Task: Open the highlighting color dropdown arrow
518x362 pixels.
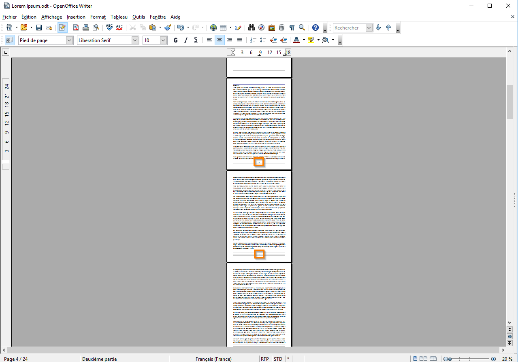Action: (x=318, y=40)
